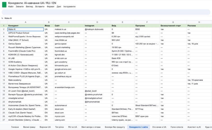
Task: Select the @miradigital.school cell
Action: pyautogui.click(x=97, y=98)
